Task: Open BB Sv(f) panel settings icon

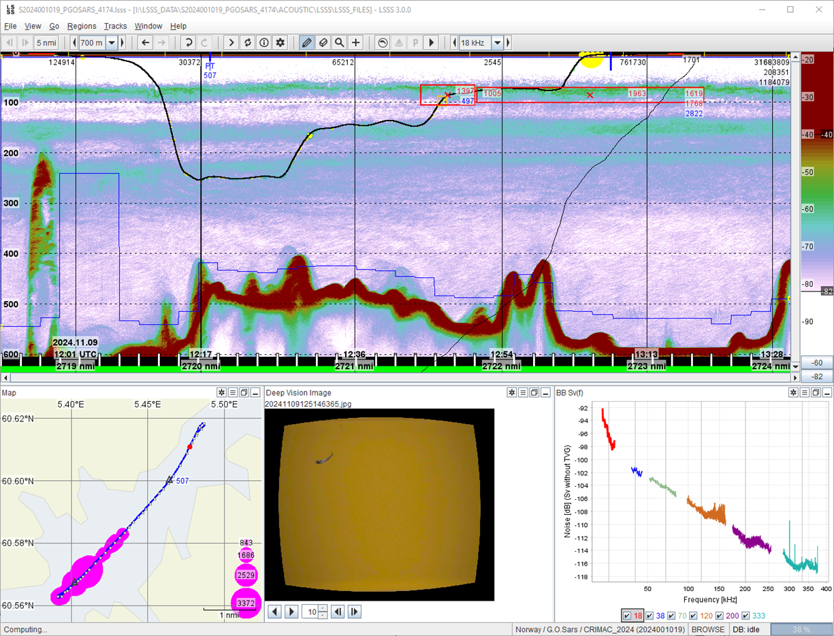Action: click(x=794, y=393)
